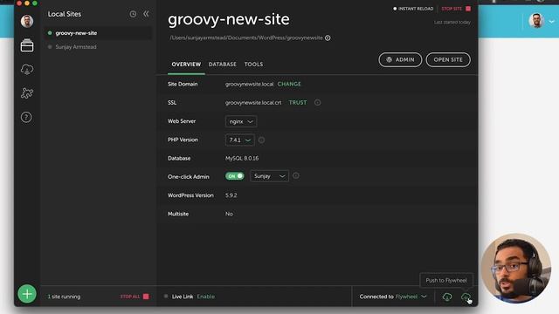Switch to the TOOLS tab

point(253,64)
